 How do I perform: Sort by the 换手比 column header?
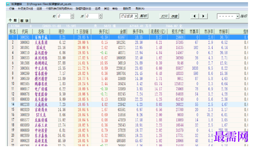[100, 31]
